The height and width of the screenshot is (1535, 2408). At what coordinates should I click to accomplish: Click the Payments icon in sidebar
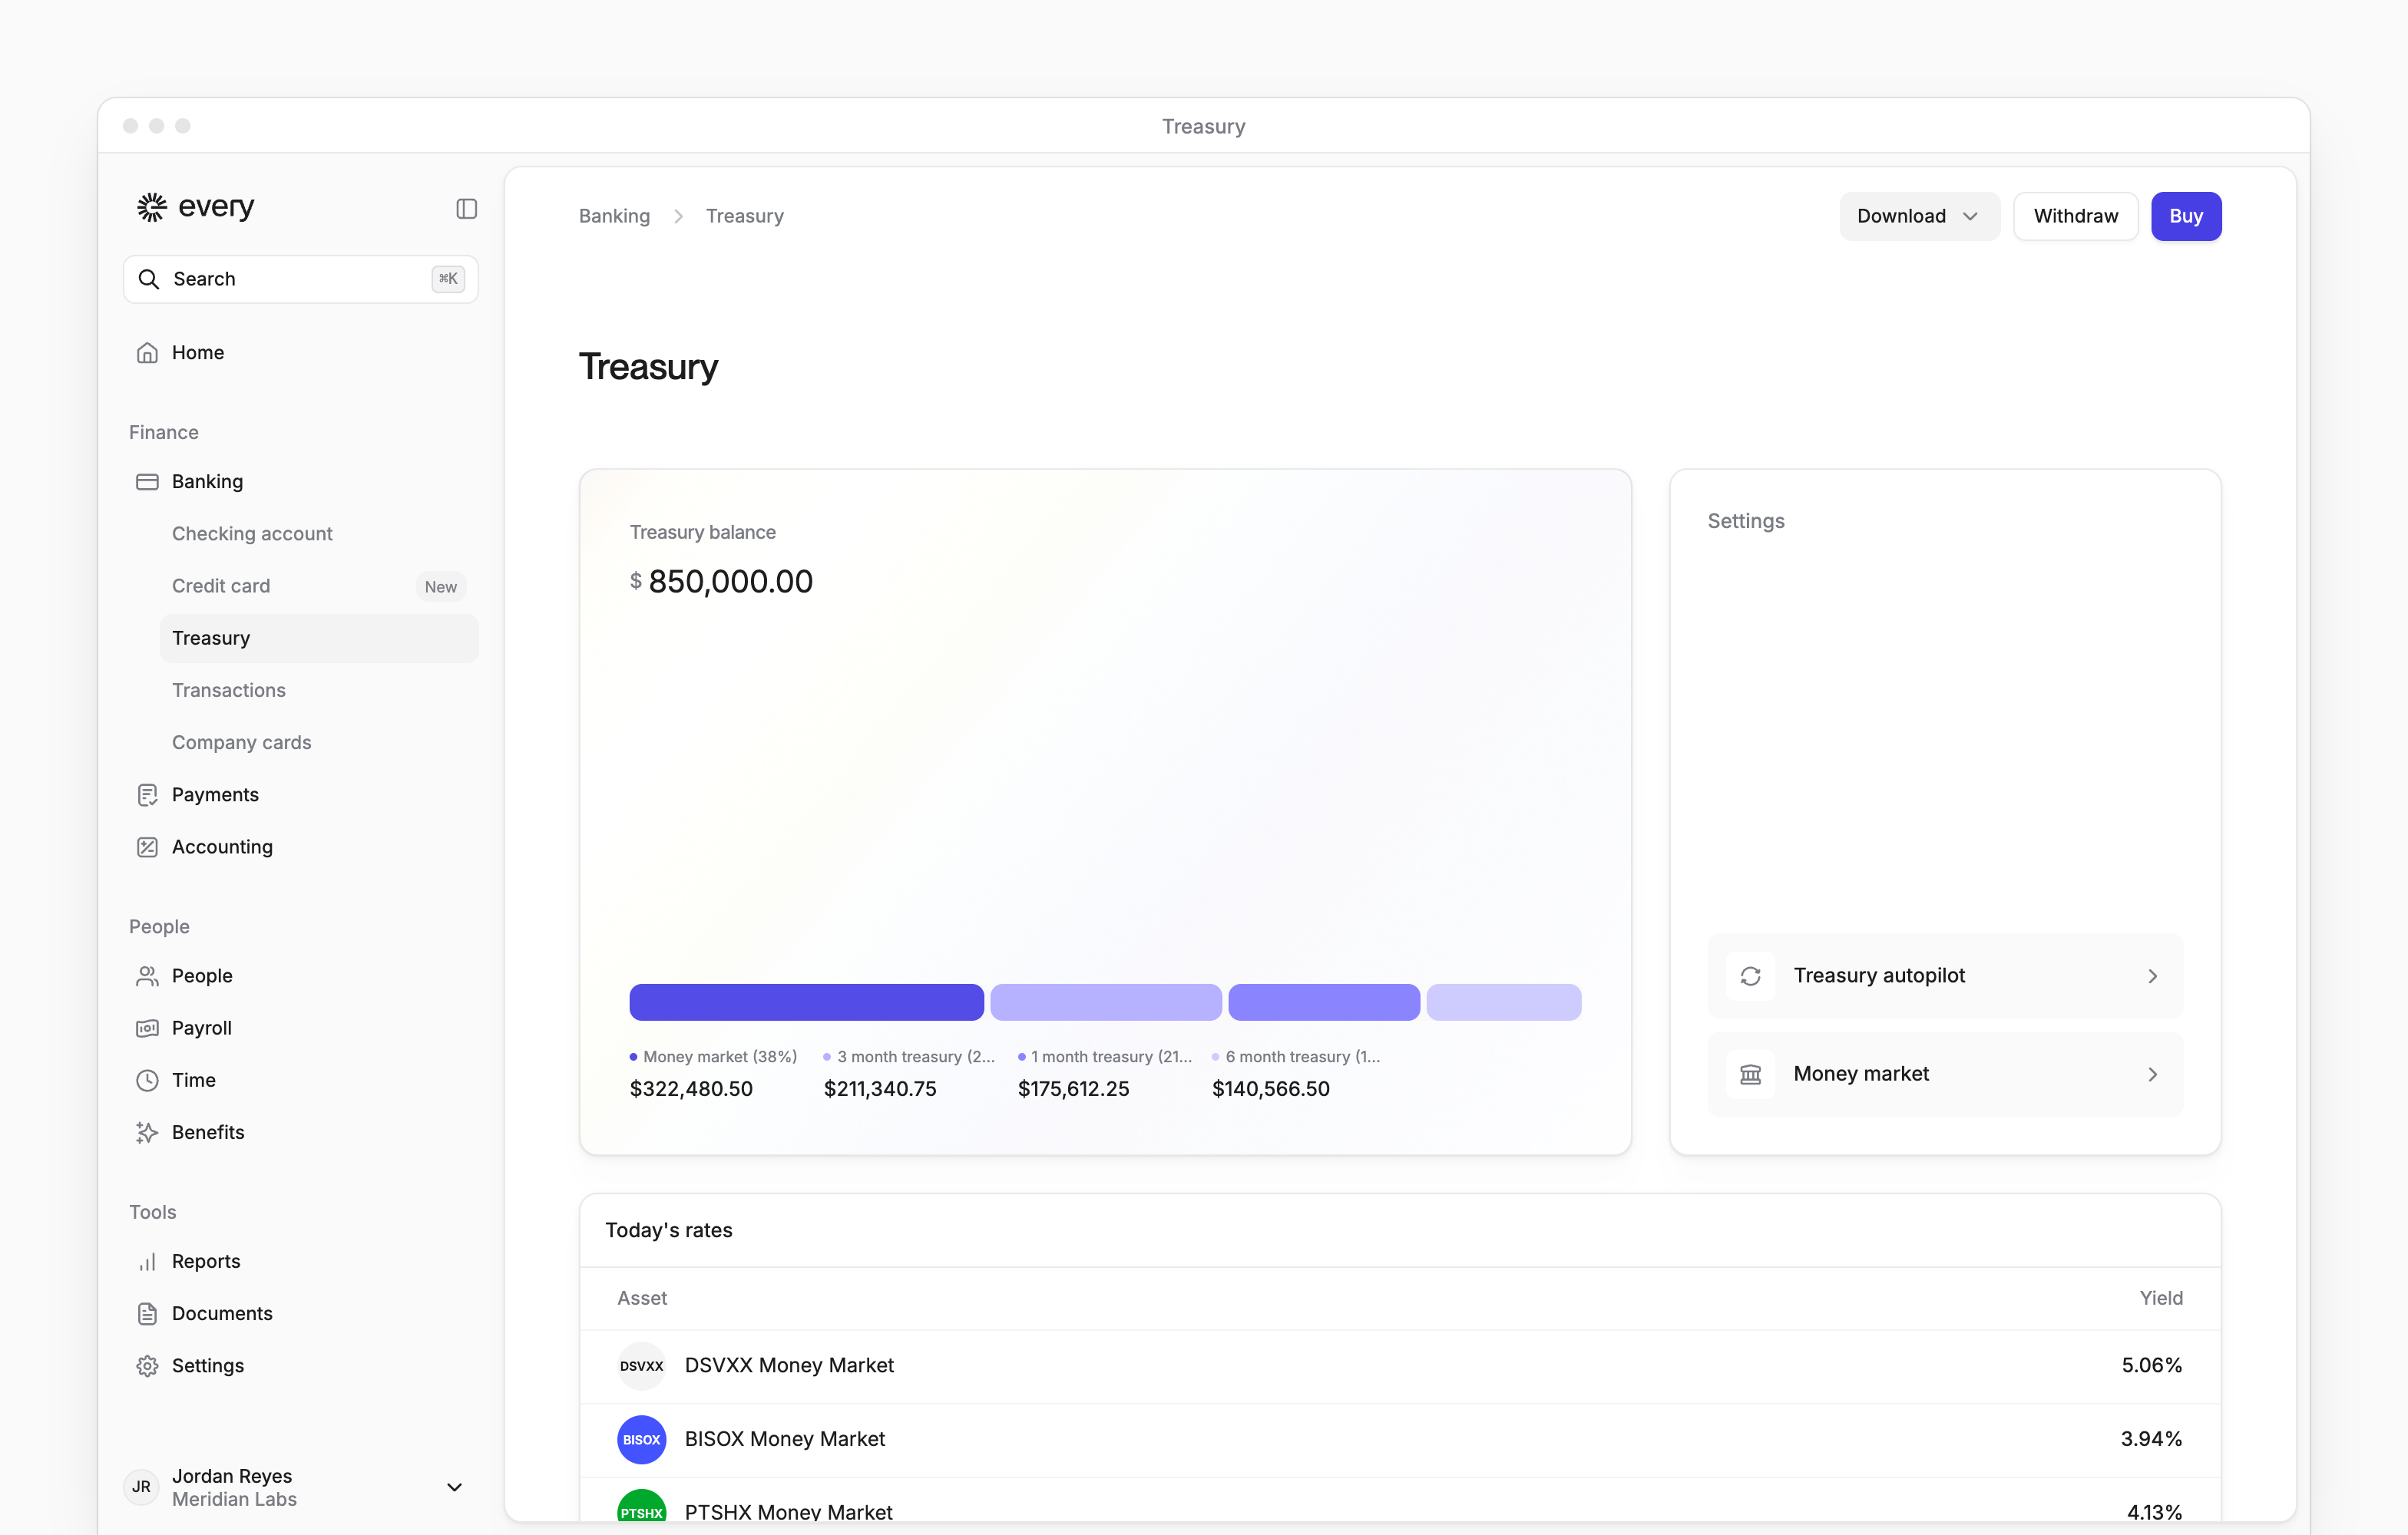coord(147,794)
